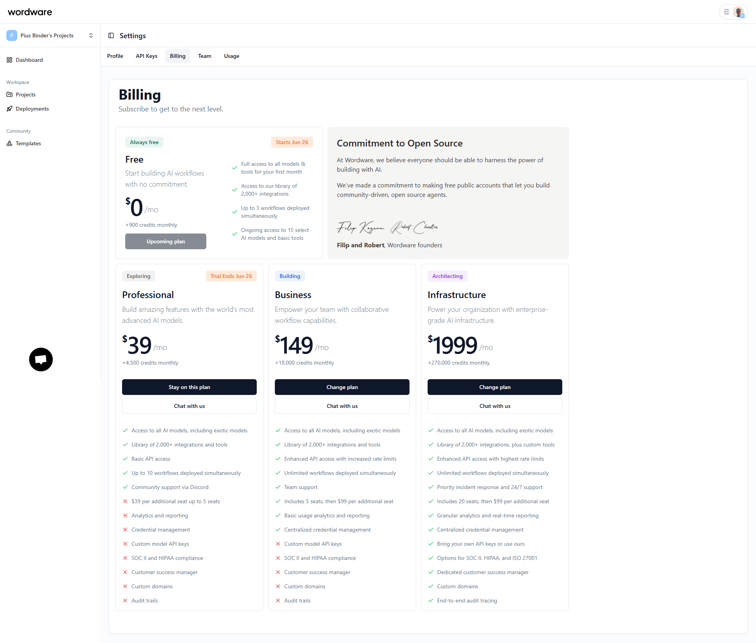The height and width of the screenshot is (643, 756).
Task: Click Includes 20 seats feature line
Action: [x=493, y=501]
